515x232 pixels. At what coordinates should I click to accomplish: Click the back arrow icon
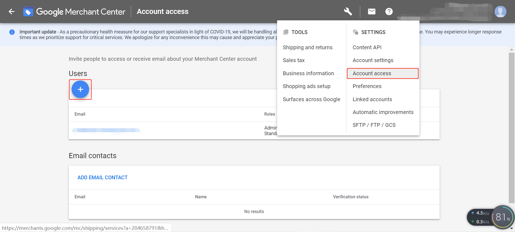click(12, 12)
